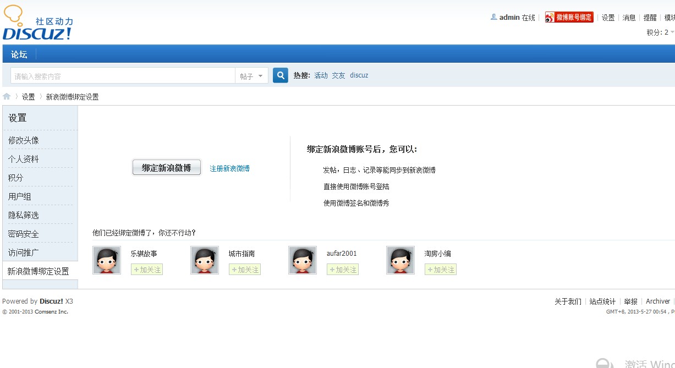Open the 论坛 navigation tab
Viewport: 675px width, 368px height.
tap(19, 54)
